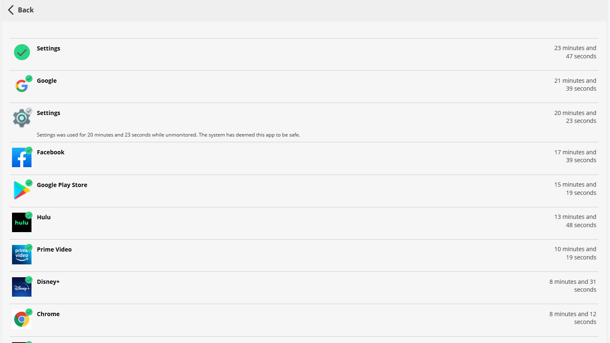The height and width of the screenshot is (343, 610).
Task: Select the Prime Video row title
Action: tap(54, 249)
